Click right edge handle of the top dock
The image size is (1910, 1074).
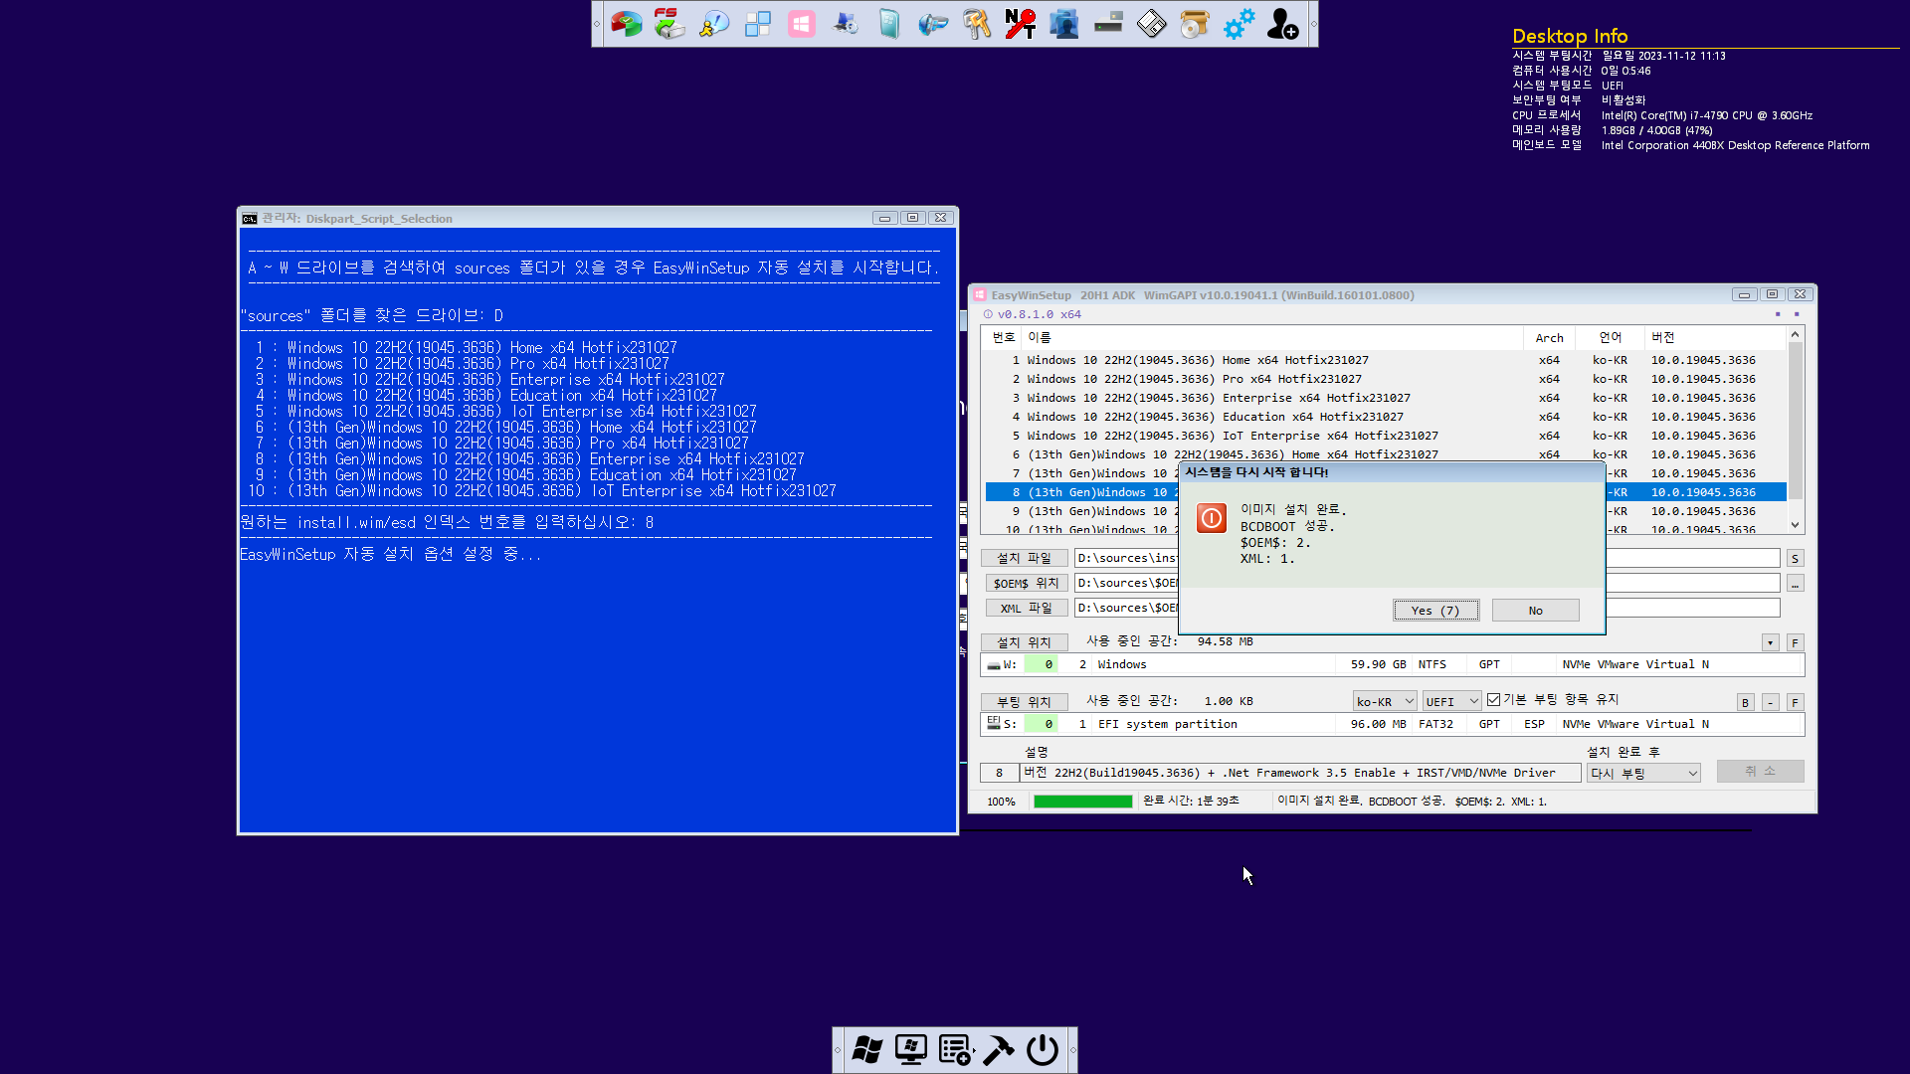coord(1314,24)
